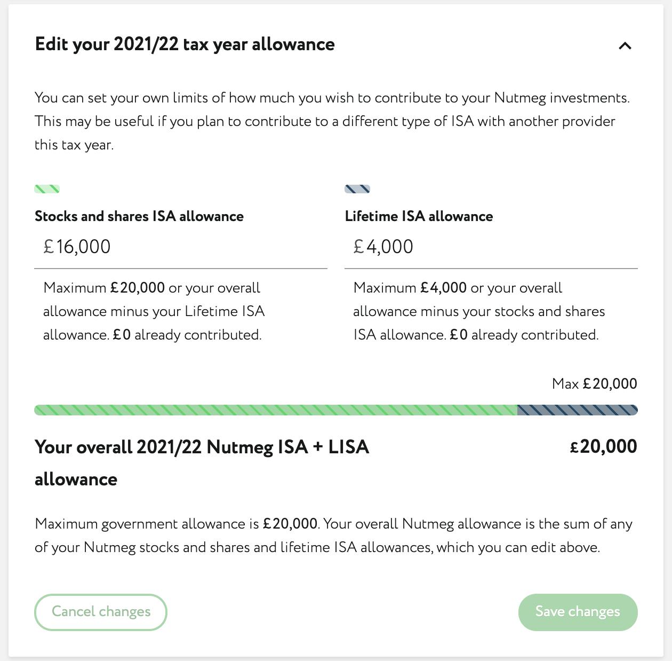The width and height of the screenshot is (672, 661).
Task: Click the 'Max £20,000' label above the bar
Action: 594,384
